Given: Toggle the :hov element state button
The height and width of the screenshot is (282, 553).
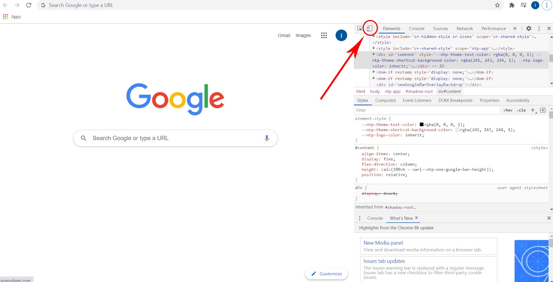Looking at the screenshot, I should click(508, 110).
